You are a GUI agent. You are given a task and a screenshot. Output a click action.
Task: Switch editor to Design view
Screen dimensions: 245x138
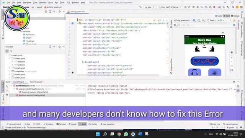pyautogui.click(x=235, y=16)
